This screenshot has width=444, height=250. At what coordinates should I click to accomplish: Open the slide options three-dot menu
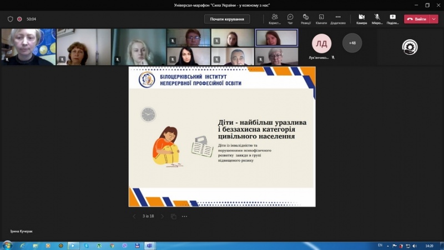coord(184,216)
